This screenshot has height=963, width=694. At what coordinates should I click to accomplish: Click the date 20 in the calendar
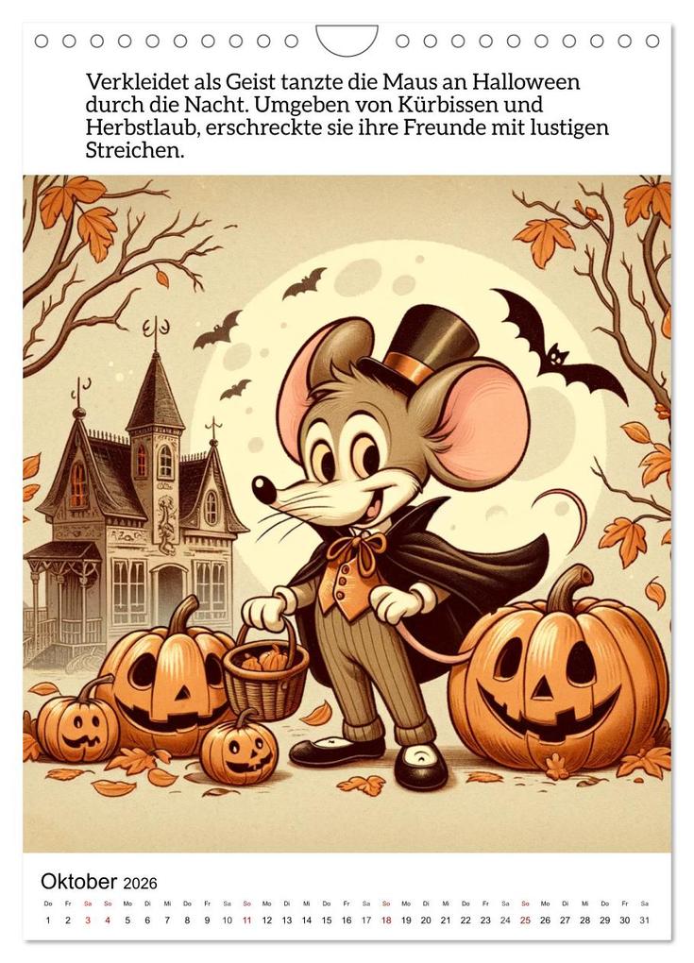(x=426, y=920)
